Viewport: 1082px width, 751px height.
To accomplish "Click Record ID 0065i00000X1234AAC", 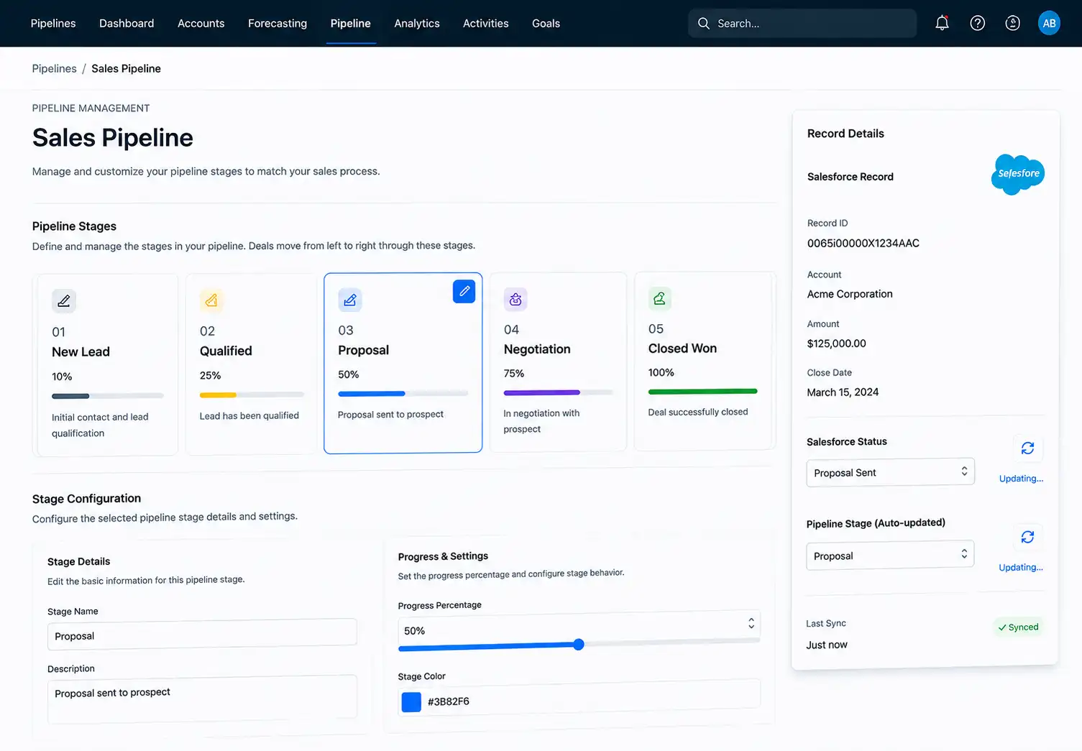I will pyautogui.click(x=863, y=243).
